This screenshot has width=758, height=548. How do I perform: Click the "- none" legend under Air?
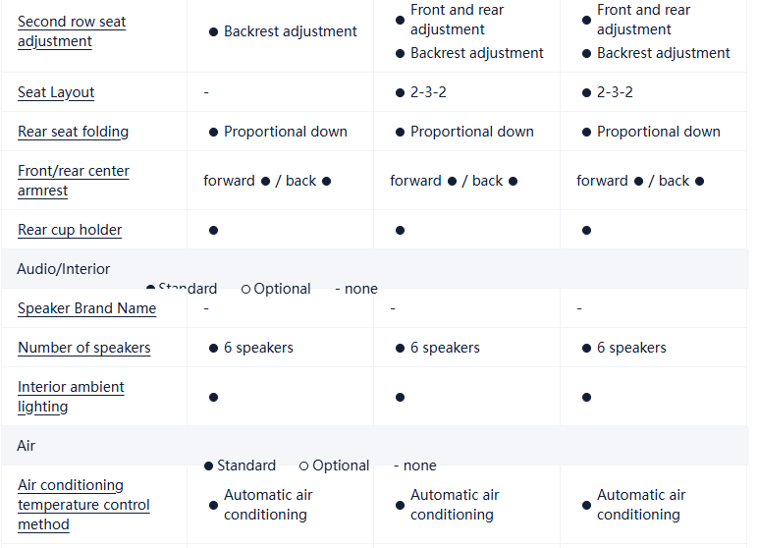click(414, 466)
